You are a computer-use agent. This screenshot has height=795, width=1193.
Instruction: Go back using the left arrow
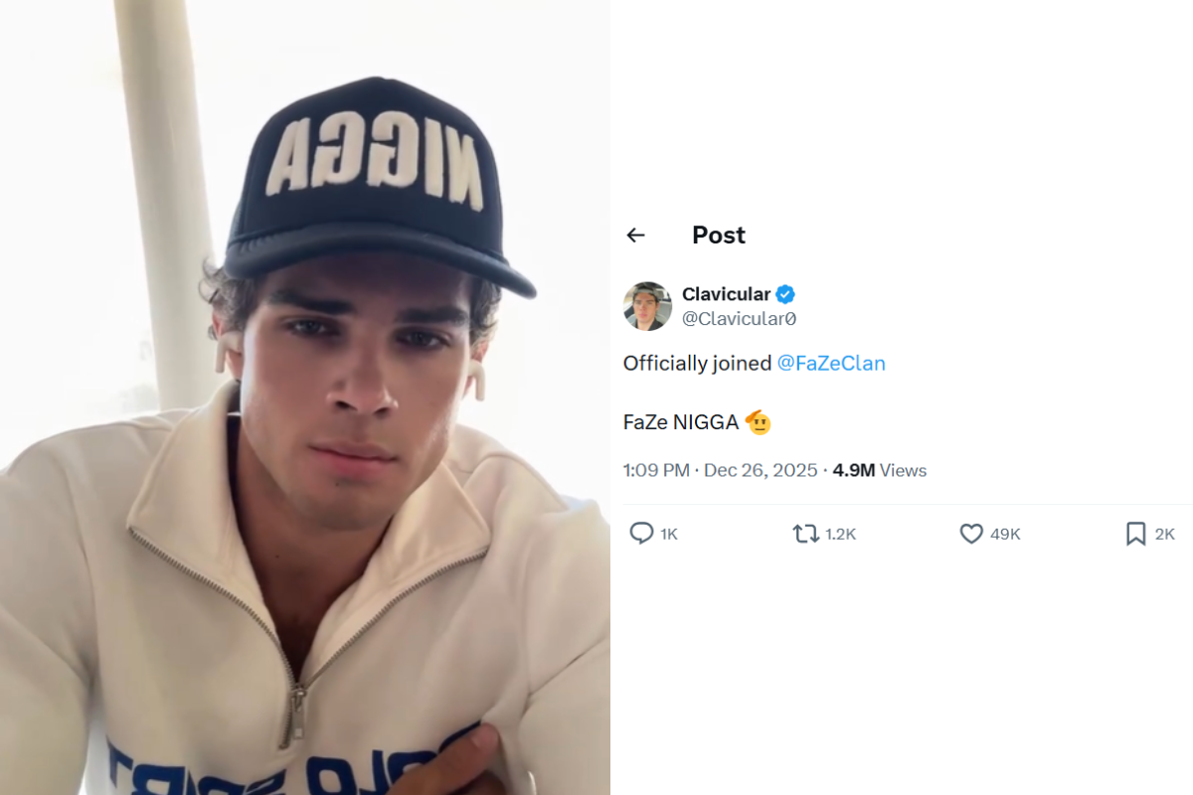[635, 235]
